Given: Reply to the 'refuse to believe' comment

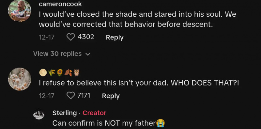Looking at the screenshot, I should [111, 96].
